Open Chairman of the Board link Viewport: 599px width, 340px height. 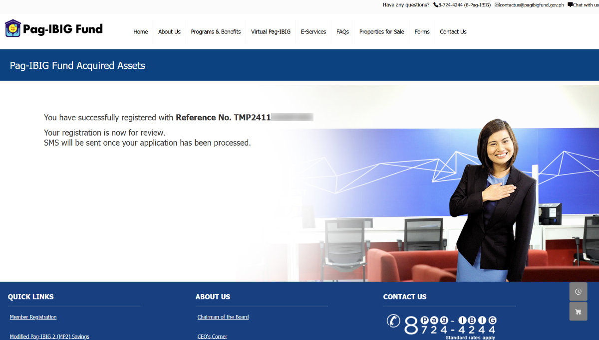pyautogui.click(x=223, y=317)
